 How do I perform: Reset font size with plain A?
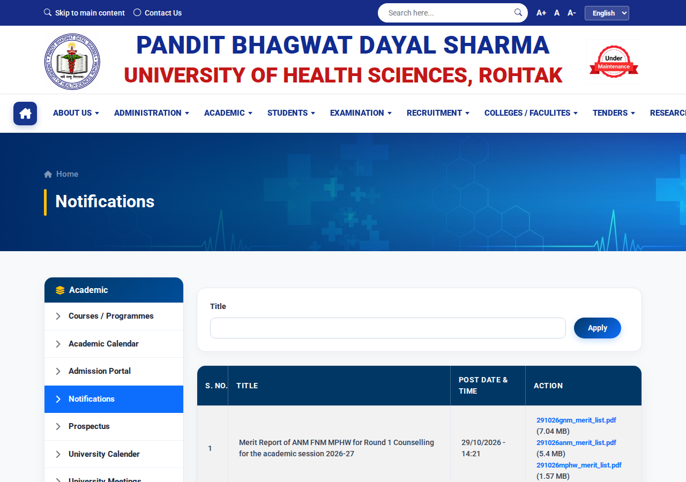click(x=557, y=13)
